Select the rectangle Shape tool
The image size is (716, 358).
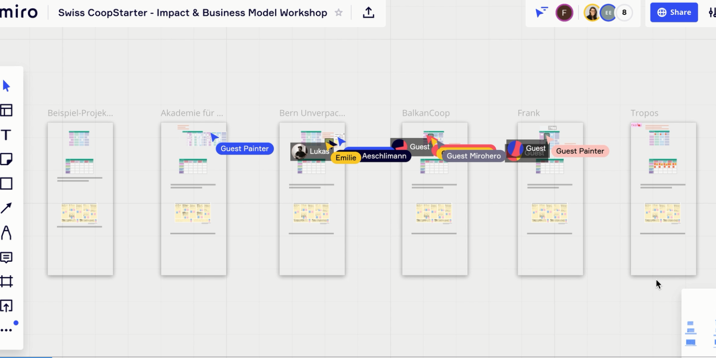6,184
